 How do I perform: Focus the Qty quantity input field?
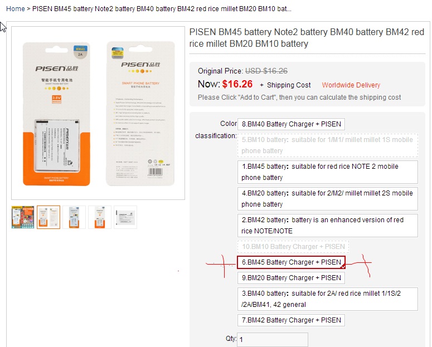273,340
